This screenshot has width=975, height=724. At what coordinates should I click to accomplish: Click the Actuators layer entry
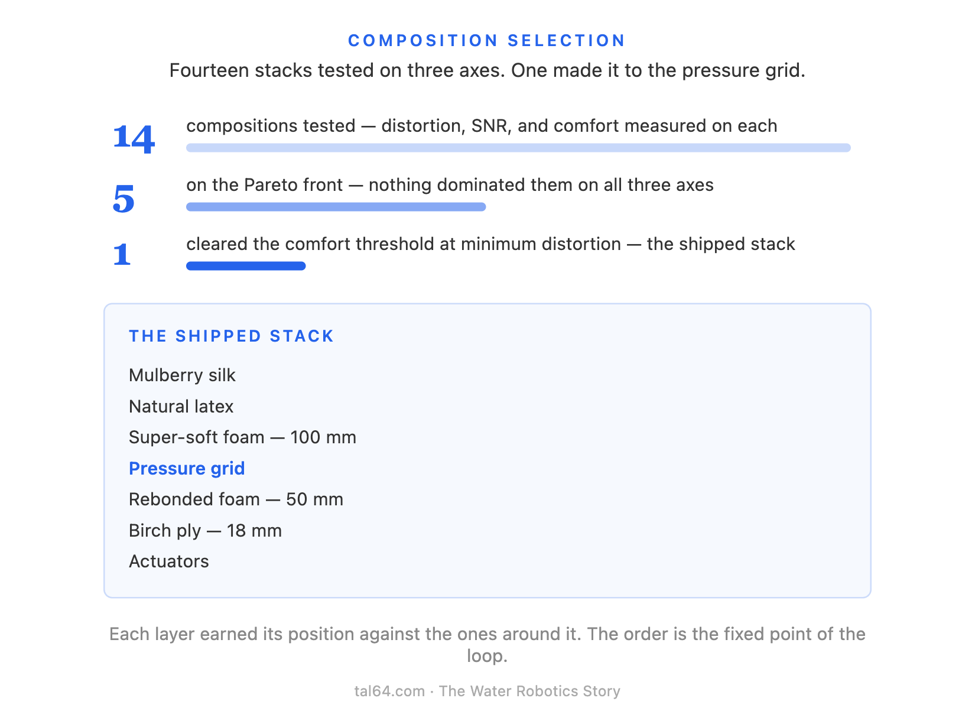point(169,561)
